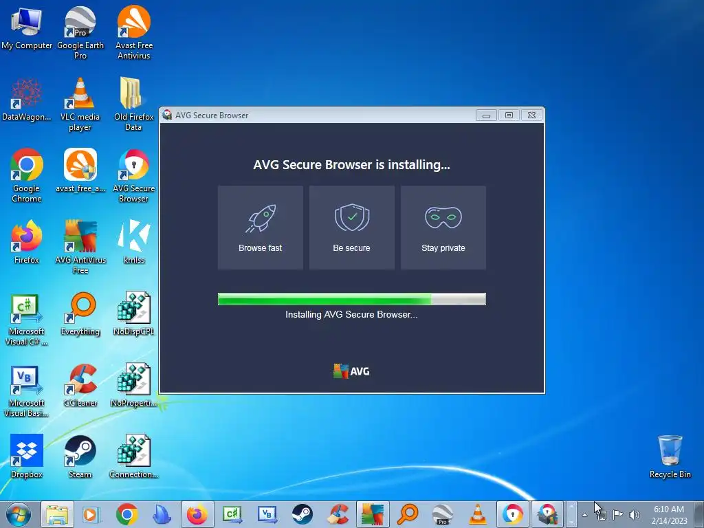Open Microsoft Visual C# desktop shortcut

tap(27, 319)
